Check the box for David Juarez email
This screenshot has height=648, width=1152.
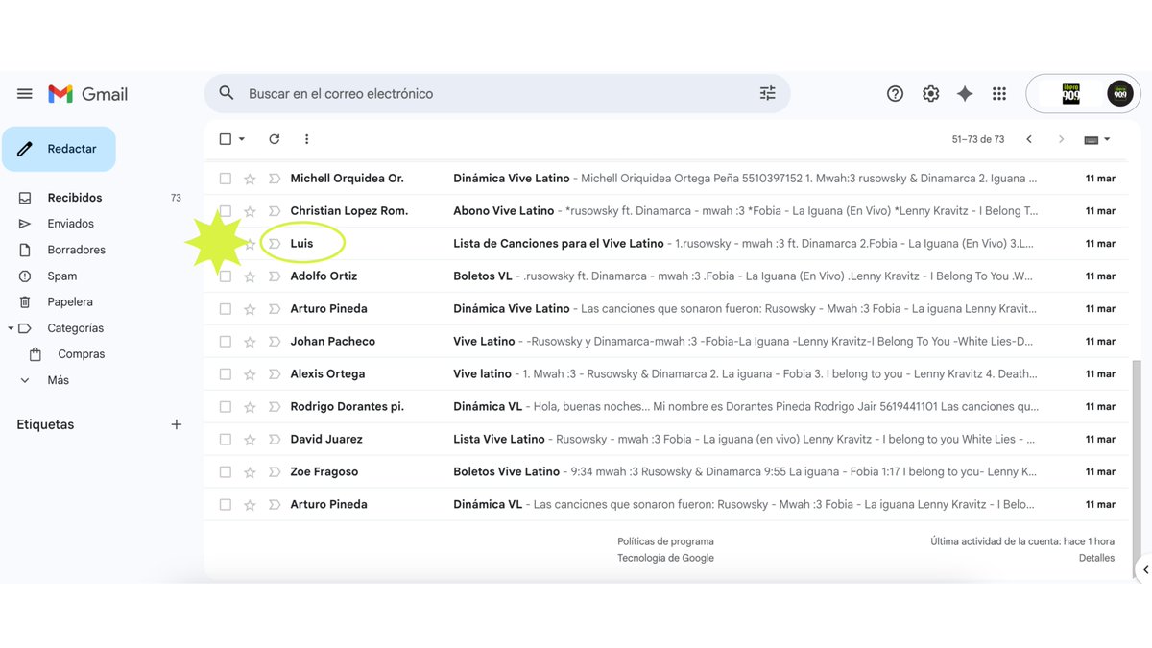click(226, 440)
